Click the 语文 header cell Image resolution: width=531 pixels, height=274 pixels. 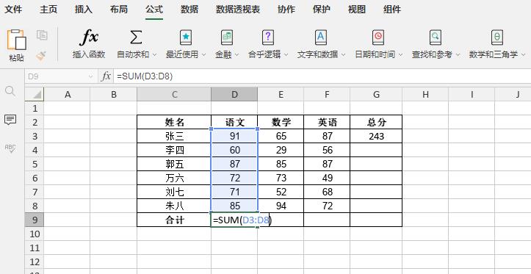point(234,122)
